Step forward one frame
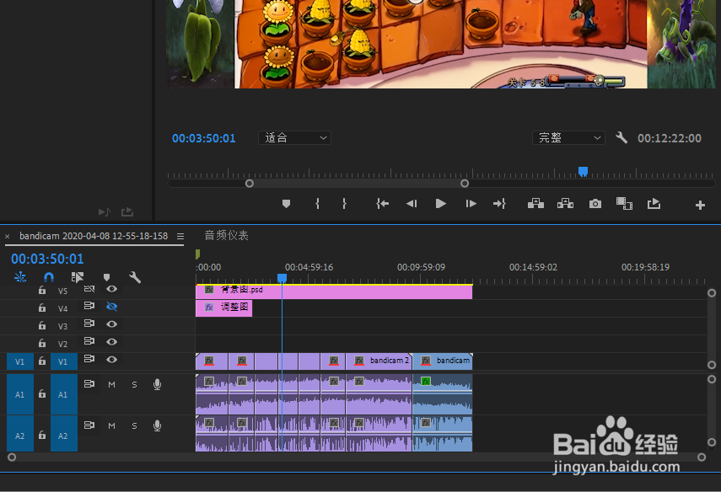Image resolution: width=721 pixels, height=492 pixels. (x=471, y=204)
